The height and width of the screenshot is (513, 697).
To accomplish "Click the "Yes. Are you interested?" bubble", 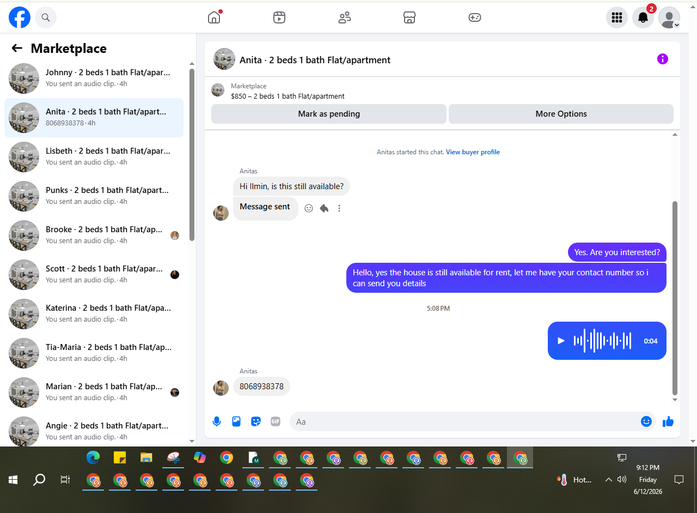I will click(x=617, y=252).
